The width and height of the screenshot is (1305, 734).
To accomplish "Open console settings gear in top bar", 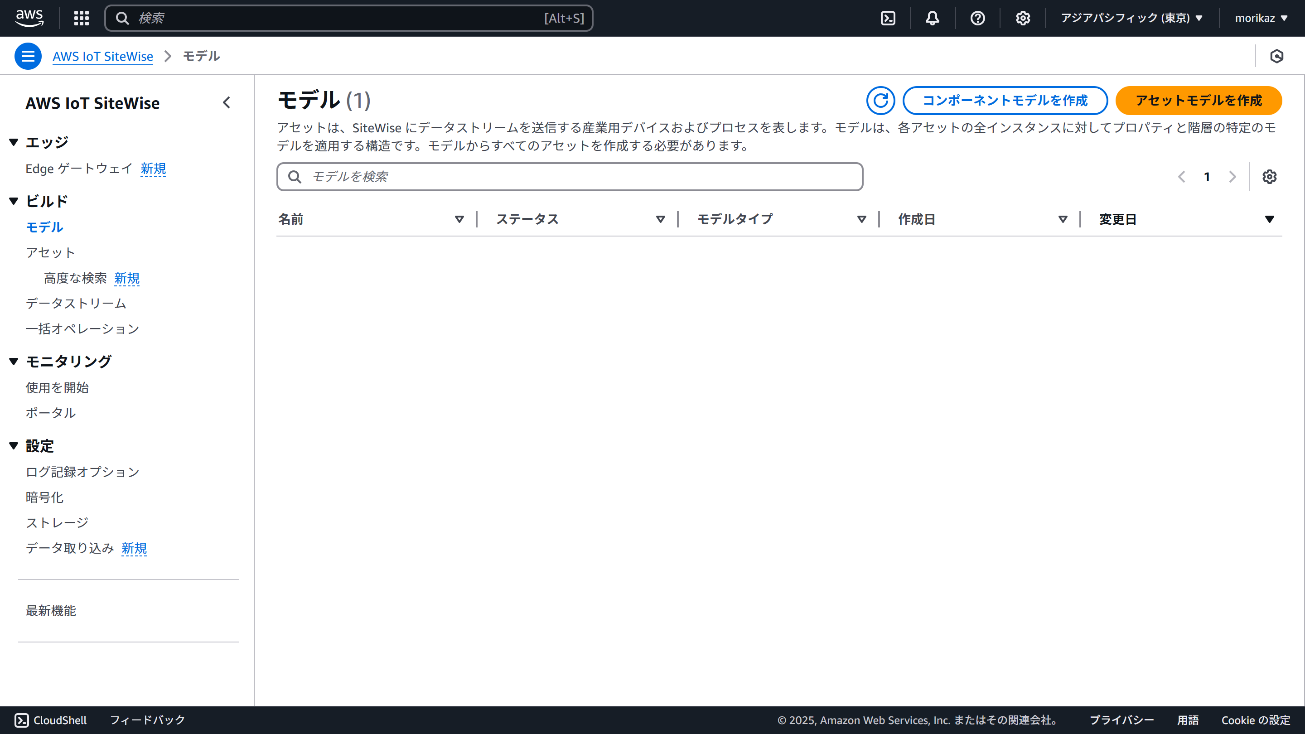I will click(x=1022, y=18).
